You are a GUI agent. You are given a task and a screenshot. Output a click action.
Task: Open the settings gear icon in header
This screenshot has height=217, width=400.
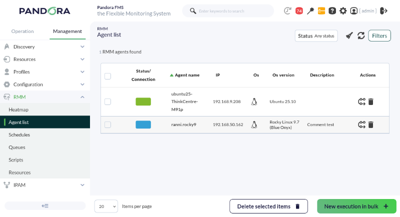[343, 10]
